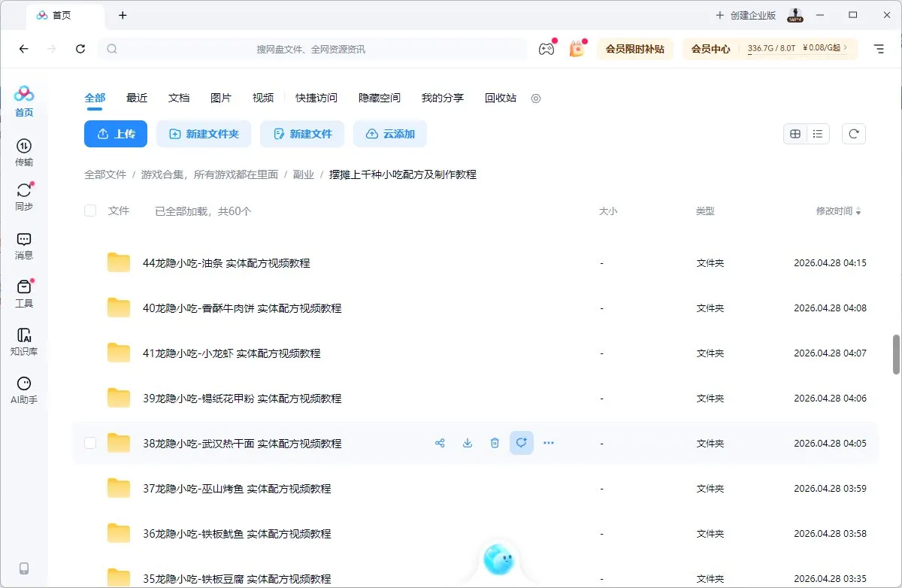Open account menu via avatar in title bar
The height and width of the screenshot is (588, 902).
(795, 15)
